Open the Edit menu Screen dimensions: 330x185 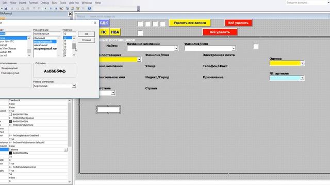pyautogui.click(x=5, y=3)
